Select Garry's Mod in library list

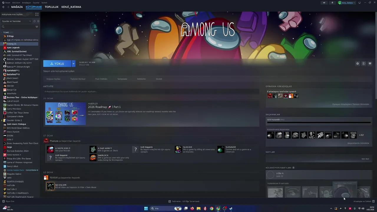(x=12, y=166)
